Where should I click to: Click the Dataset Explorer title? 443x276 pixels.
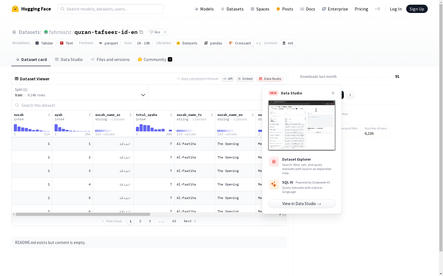297,159
